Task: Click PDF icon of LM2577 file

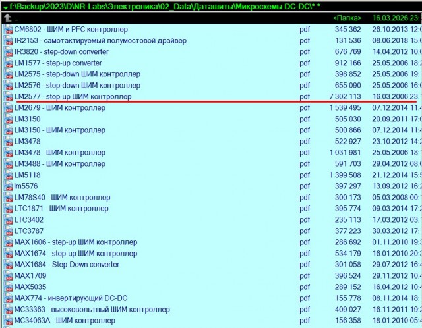Action: (9, 97)
